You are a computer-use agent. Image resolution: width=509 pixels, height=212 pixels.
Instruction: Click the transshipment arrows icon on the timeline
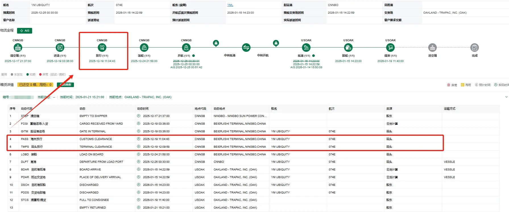pos(246,48)
